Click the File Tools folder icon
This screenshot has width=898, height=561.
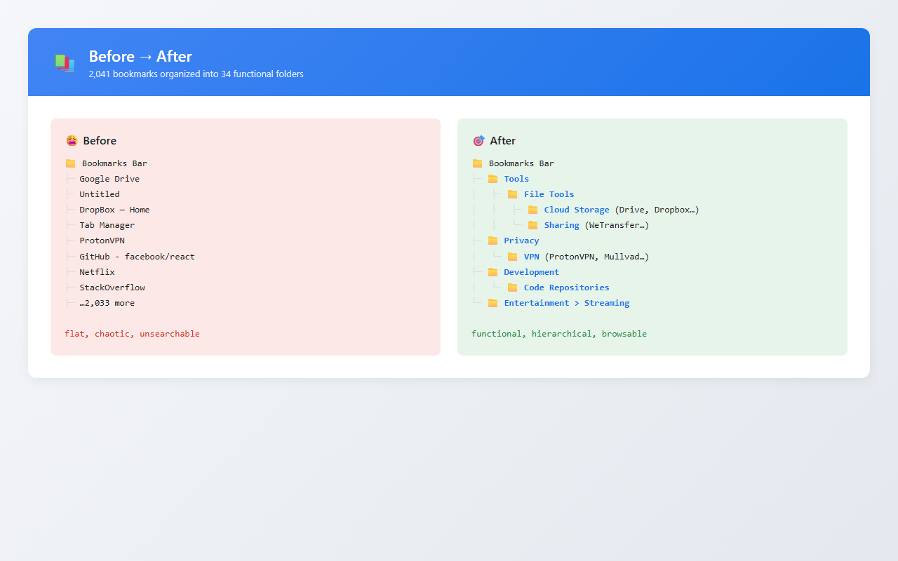[x=512, y=194]
